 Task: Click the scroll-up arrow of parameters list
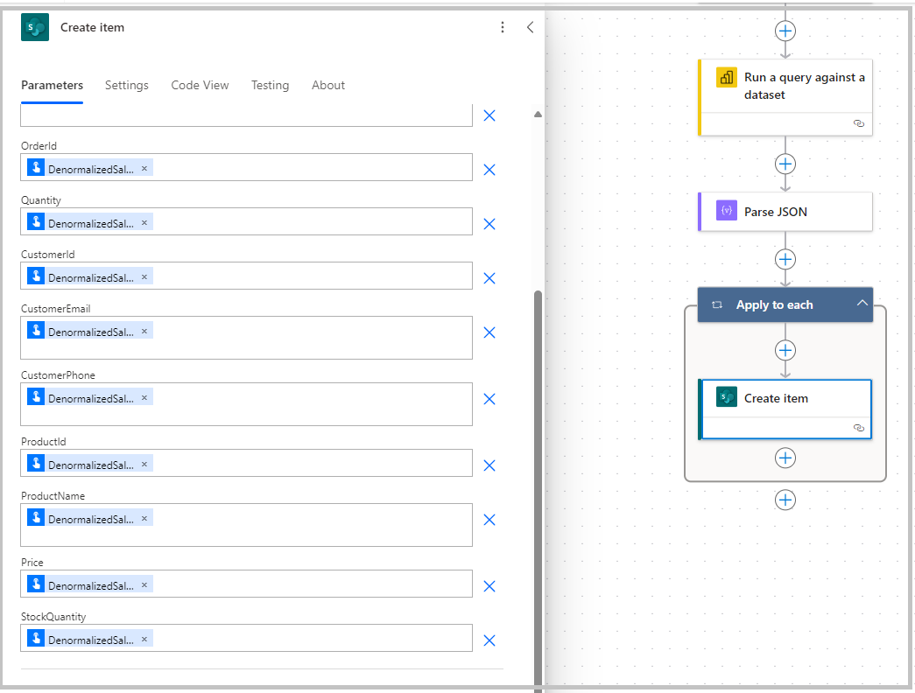coord(538,115)
